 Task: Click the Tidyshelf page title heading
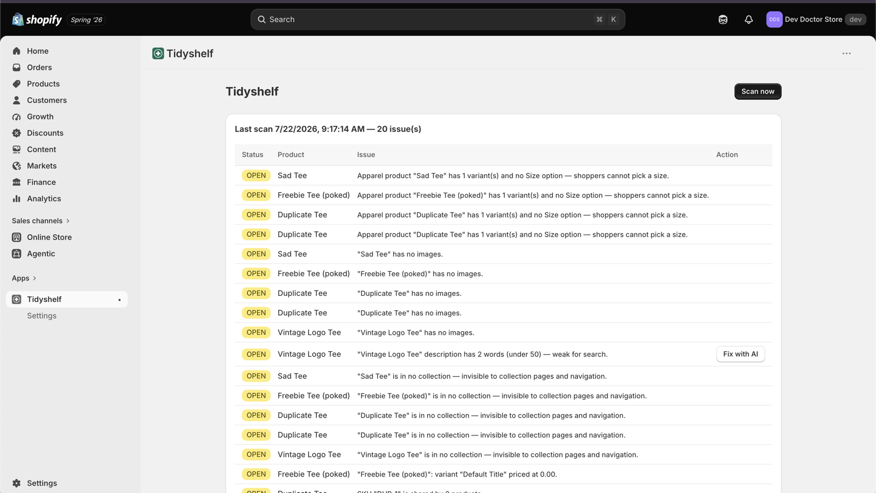[x=252, y=91]
